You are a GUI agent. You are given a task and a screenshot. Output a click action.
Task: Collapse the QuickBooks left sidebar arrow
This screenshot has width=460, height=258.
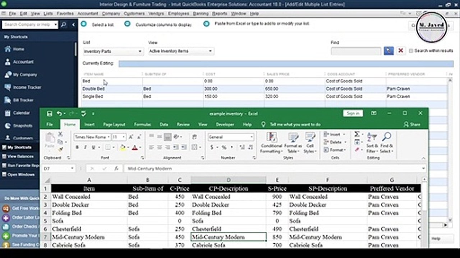(x=73, y=25)
